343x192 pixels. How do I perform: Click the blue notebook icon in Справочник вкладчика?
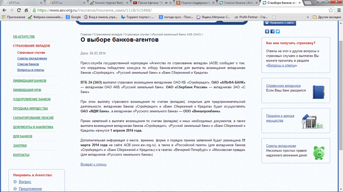click(x=319, y=92)
